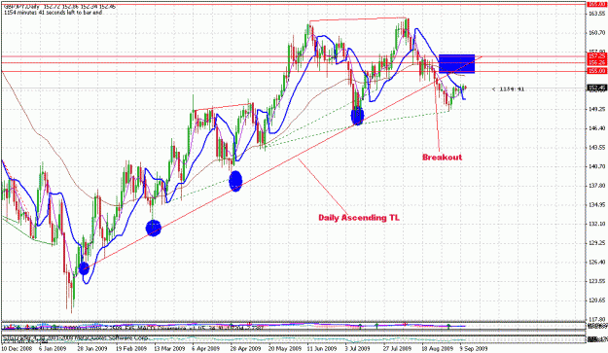Screen dimensions: 608x353
Task: Click the 120.65 price axis label
Action: 596,300
